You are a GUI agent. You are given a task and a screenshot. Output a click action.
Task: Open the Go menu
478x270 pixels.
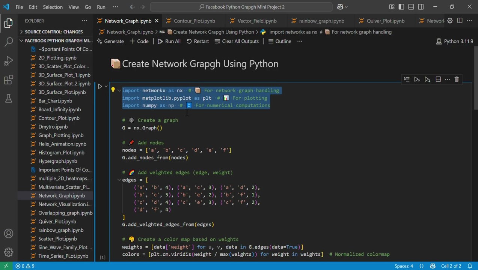88,7
